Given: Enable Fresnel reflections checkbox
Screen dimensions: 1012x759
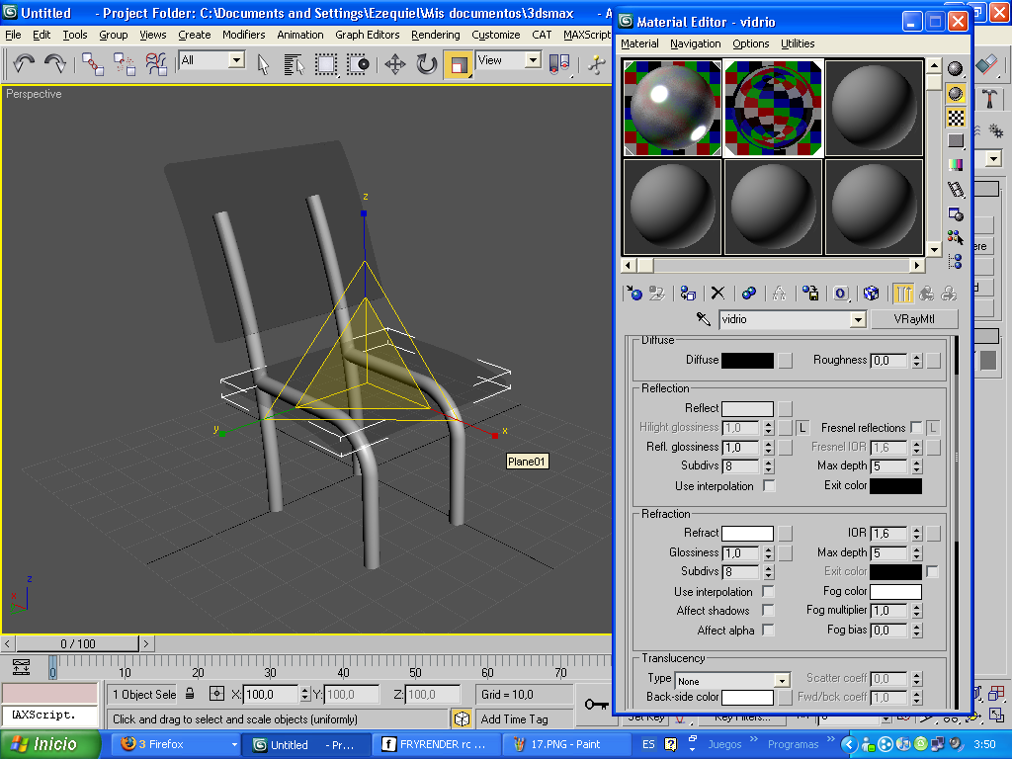Looking at the screenshot, I should 915,427.
